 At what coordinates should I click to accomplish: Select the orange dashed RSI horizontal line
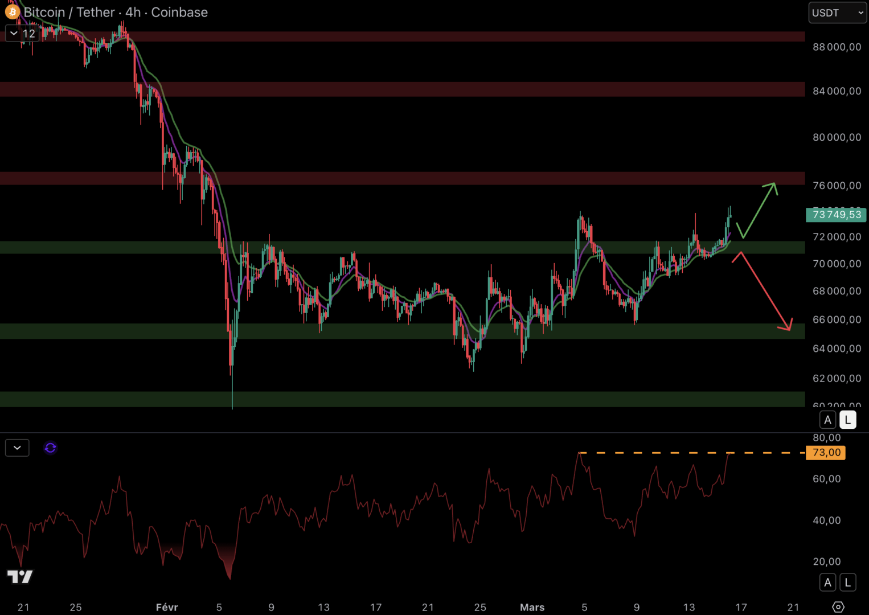(683, 453)
